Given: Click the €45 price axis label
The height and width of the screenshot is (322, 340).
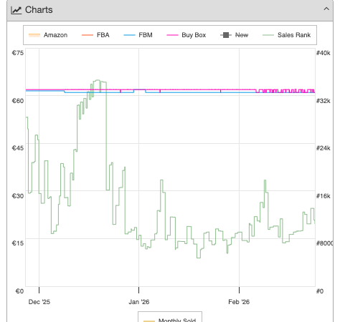Looking at the screenshot, I should pyautogui.click(x=18, y=148).
